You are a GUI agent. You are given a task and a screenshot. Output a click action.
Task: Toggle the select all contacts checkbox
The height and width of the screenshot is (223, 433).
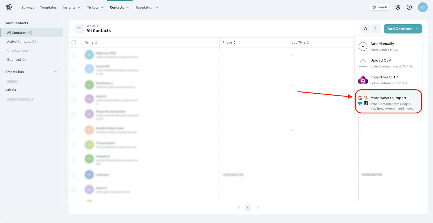pos(74,42)
